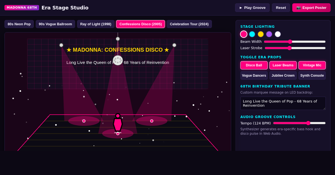Click the 68TH BIRTHDAY TRIBUTE BANNER heading
The width and height of the screenshot is (335, 175).
[275, 86]
